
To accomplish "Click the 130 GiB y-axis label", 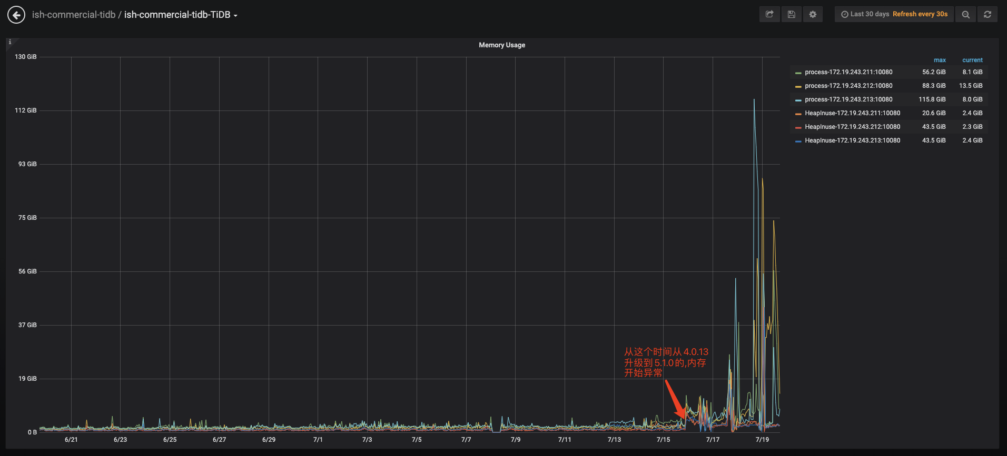I will click(x=26, y=57).
